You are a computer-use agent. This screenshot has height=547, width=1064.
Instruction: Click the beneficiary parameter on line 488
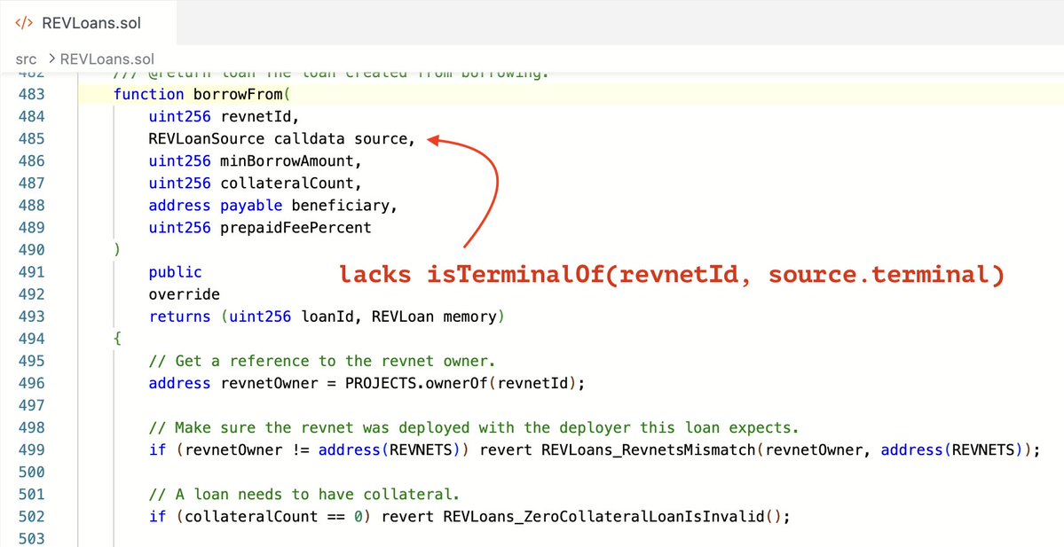(339, 206)
